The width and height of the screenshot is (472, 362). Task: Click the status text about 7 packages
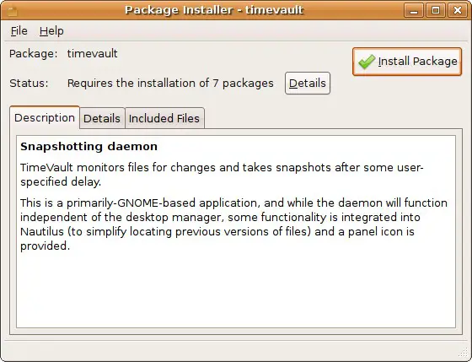[170, 84]
